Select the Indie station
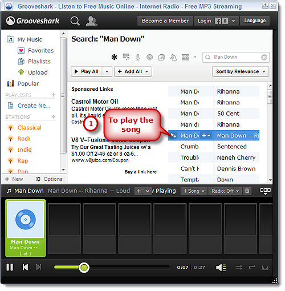The image size is (285, 291). tap(19, 149)
